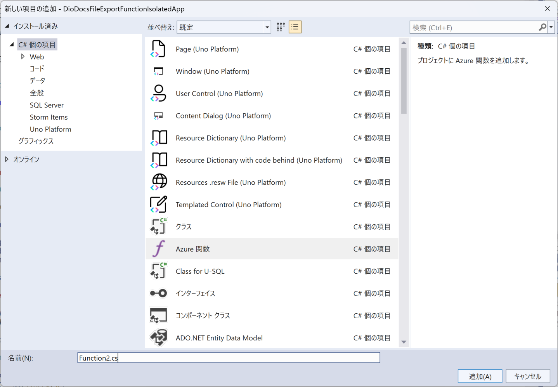Select the コンポーネント クラス template name
This screenshot has width=558, height=387.
(x=203, y=315)
